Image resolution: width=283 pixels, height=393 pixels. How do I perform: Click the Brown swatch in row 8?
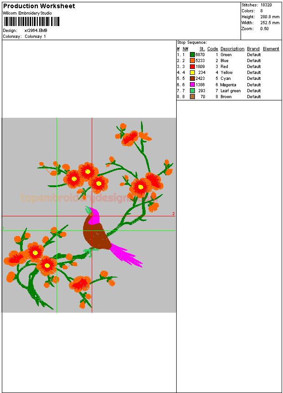pyautogui.click(x=193, y=97)
